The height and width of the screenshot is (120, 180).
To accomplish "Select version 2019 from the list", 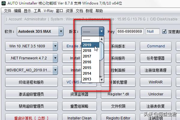I will 90,45.
